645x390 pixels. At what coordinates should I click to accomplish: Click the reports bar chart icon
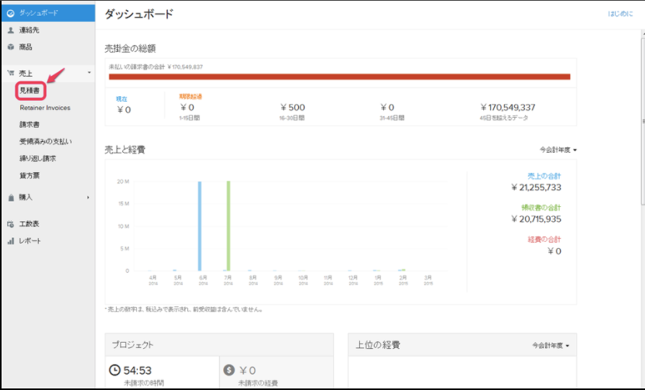click(x=11, y=241)
